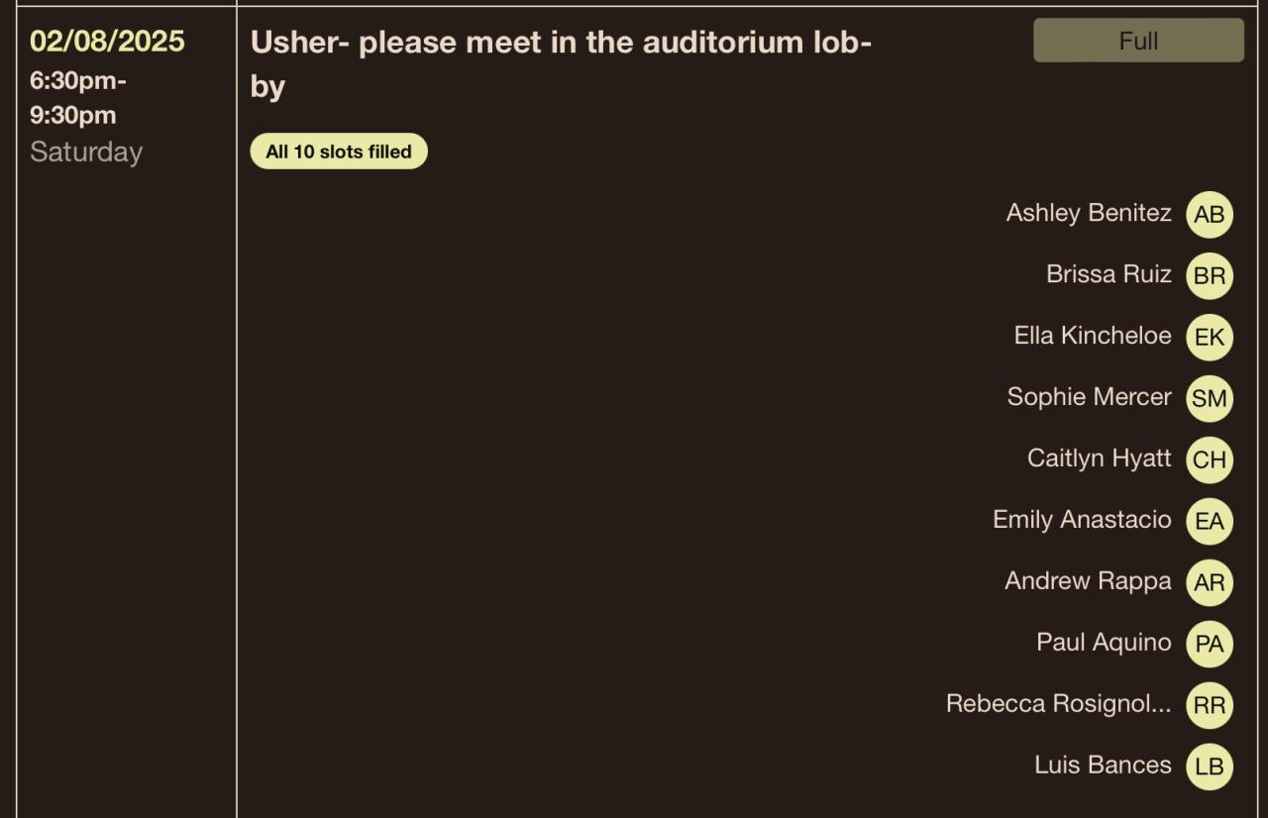Click the 02/08/2025 date label
1268x818 pixels.
[x=107, y=42]
